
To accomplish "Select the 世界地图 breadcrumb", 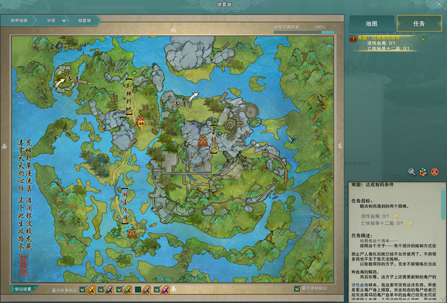I will point(19,21).
